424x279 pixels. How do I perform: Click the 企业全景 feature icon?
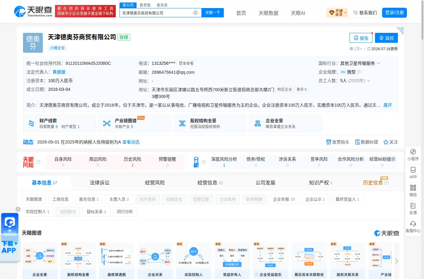pyautogui.click(x=258, y=123)
